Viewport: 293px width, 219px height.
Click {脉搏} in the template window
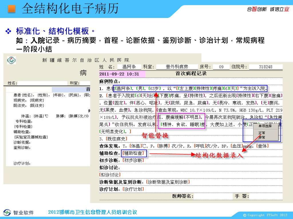(x=74, y=116)
